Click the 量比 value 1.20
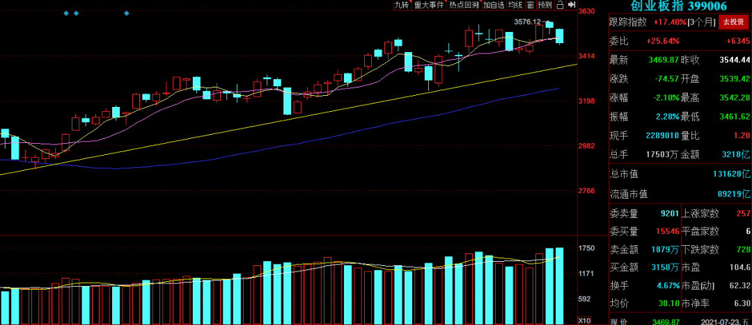 click(742, 135)
